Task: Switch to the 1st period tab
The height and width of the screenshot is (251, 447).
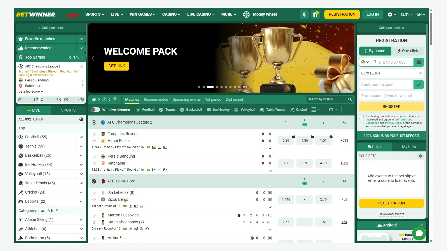Action: coord(213,99)
